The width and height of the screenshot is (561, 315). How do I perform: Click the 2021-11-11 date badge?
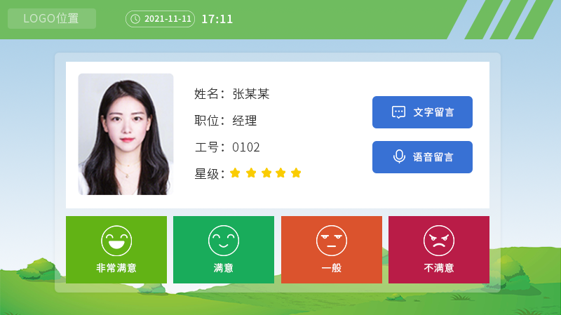coord(161,19)
